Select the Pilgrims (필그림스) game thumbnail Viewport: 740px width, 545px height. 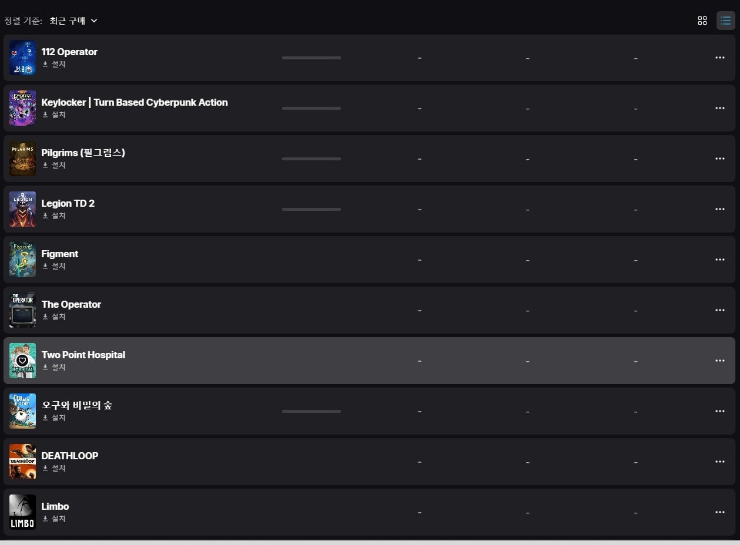(x=22, y=159)
